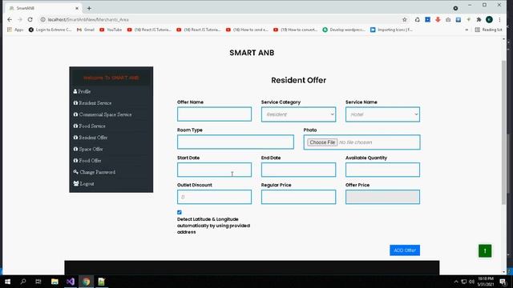
Task: Click the Regular Price field
Action: click(x=298, y=197)
